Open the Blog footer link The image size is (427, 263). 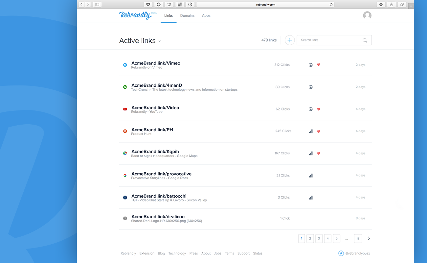(161, 253)
